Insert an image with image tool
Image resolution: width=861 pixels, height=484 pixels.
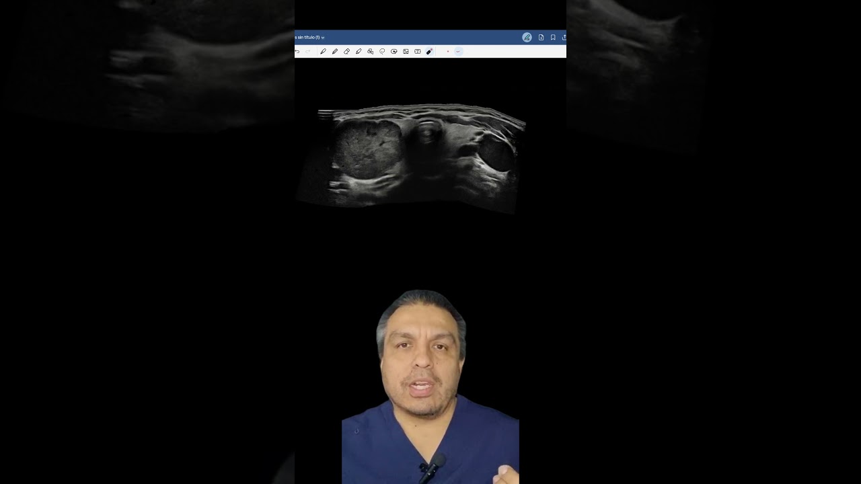[406, 52]
